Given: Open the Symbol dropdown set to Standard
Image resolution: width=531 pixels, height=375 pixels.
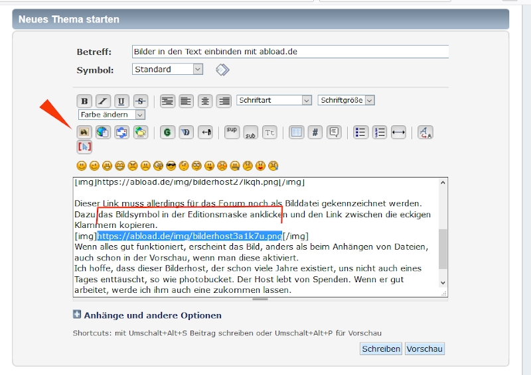Looking at the screenshot, I should point(168,69).
